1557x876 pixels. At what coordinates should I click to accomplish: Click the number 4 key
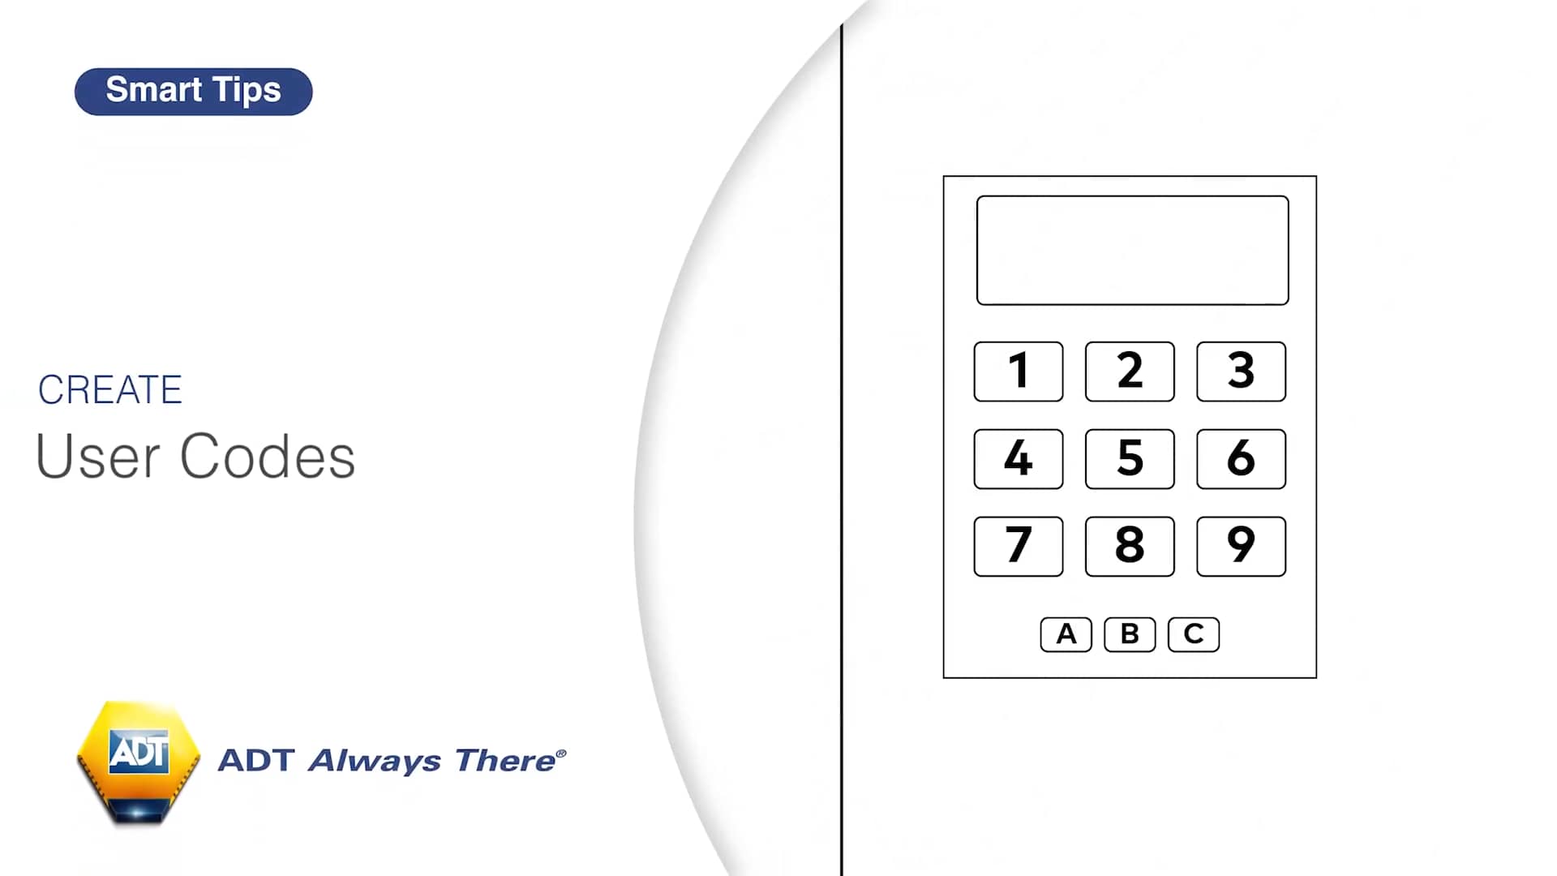coord(1017,457)
